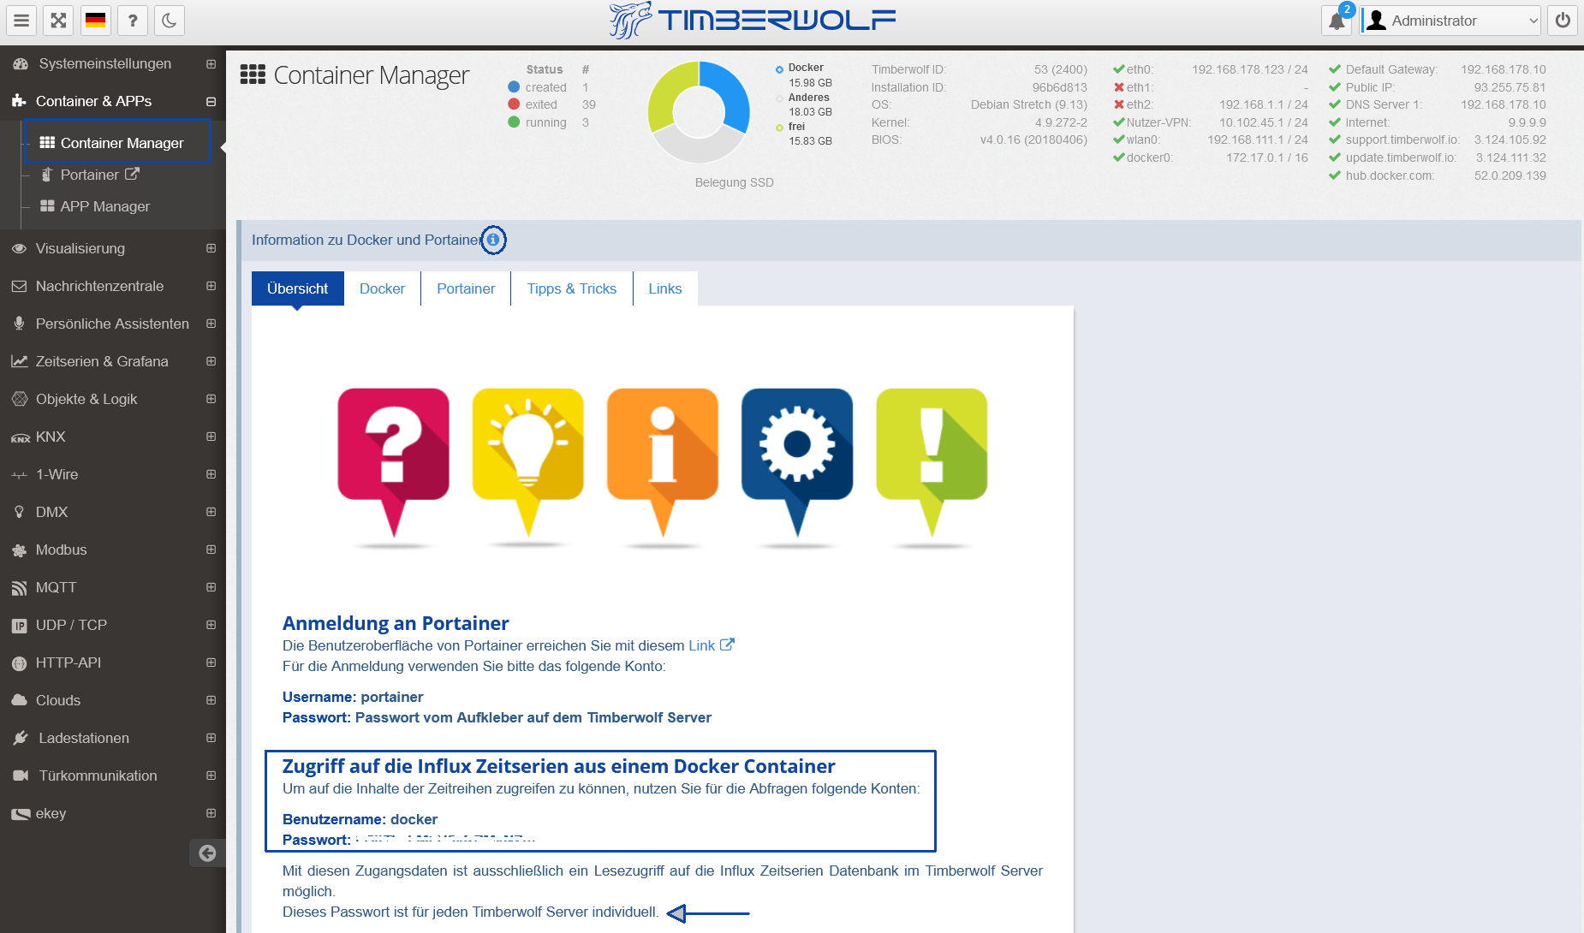
Task: Open APP Manager in sidebar
Action: coord(95,206)
